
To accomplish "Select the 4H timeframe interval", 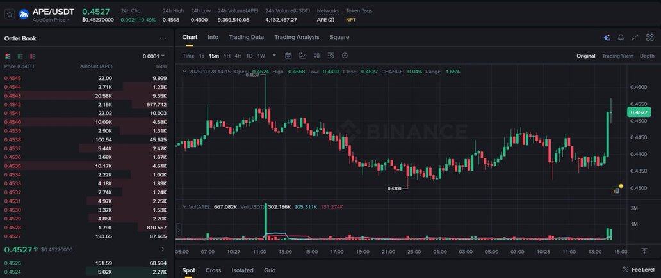I will (238, 56).
